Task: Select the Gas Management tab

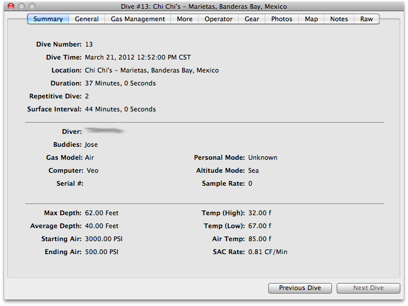Action: pyautogui.click(x=138, y=19)
